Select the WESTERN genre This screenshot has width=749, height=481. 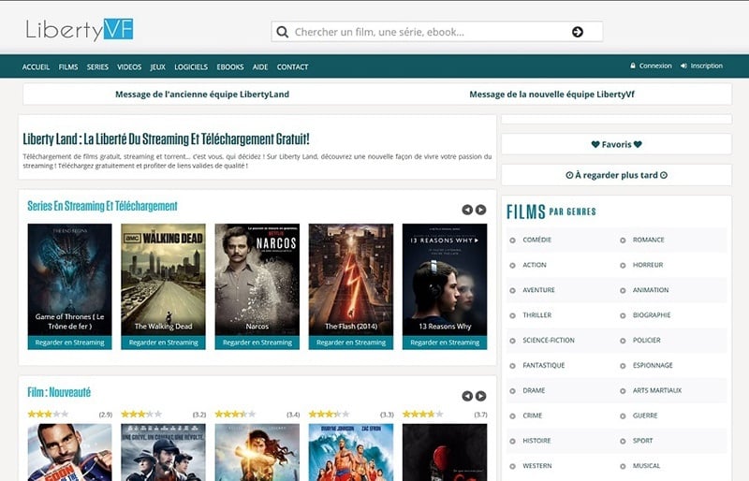536,466
